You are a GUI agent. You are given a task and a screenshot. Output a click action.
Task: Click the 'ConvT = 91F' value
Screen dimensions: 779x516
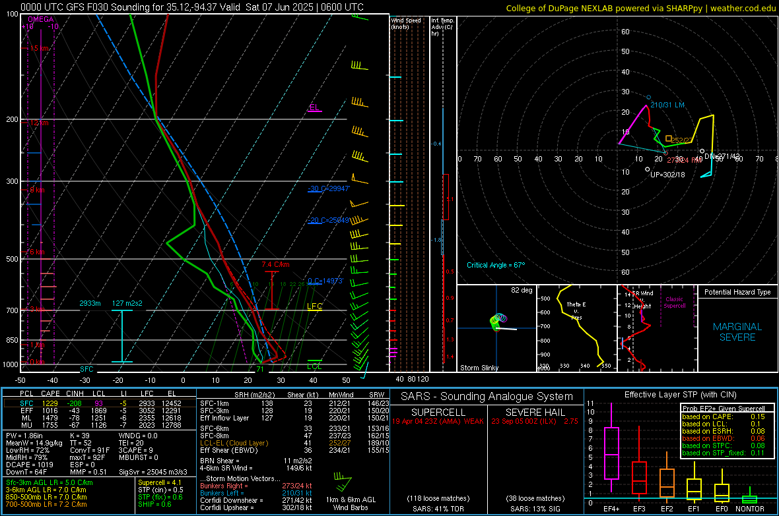(x=90, y=450)
